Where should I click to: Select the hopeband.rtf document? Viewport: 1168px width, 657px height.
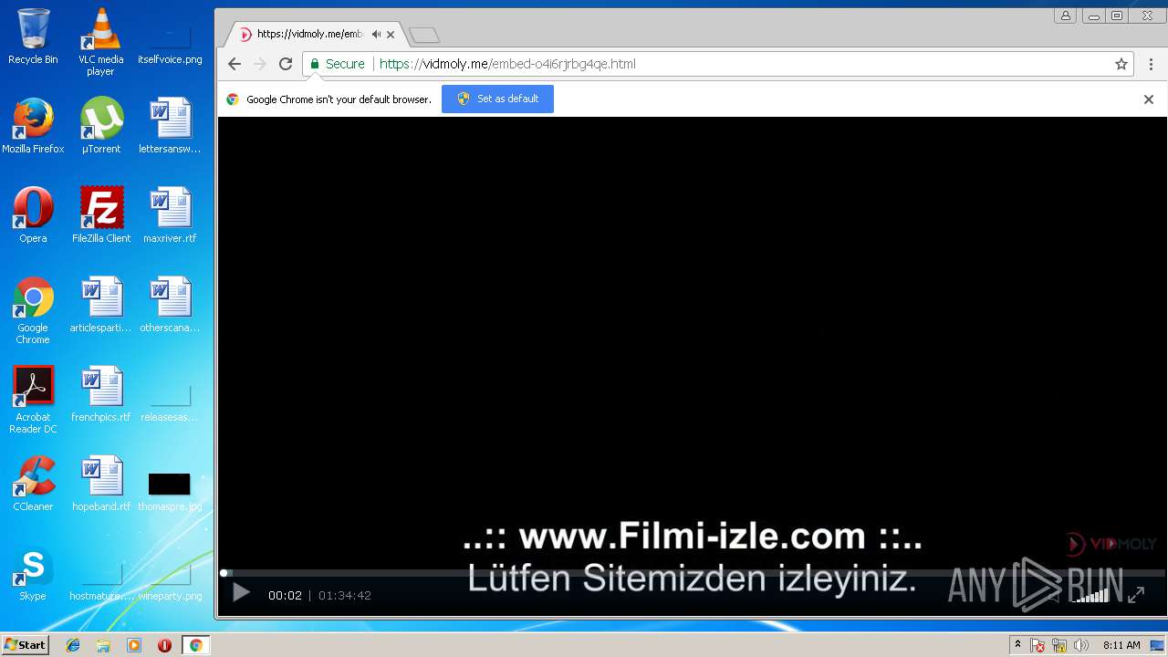(100, 484)
